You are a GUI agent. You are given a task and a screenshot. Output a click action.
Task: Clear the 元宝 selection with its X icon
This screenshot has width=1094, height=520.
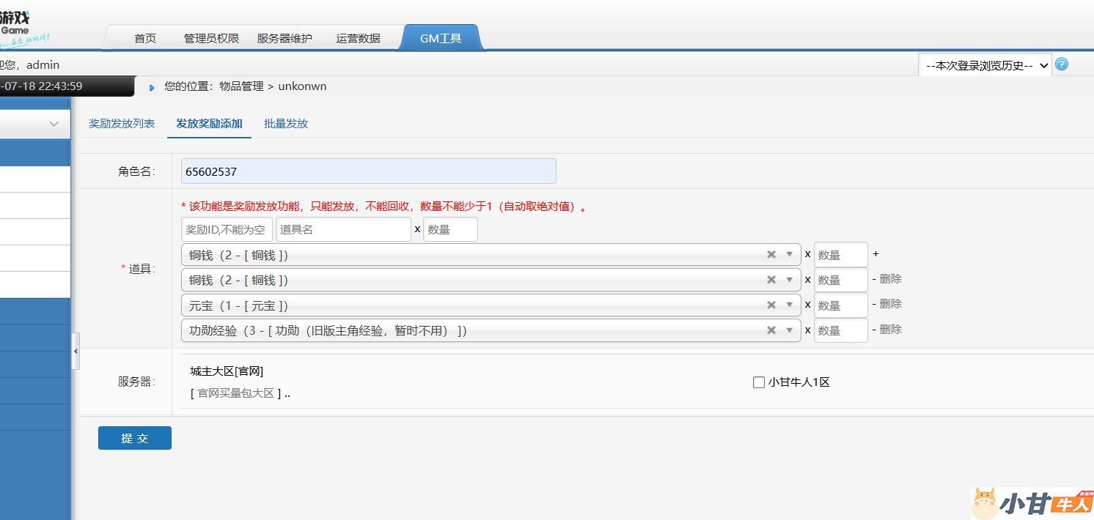[771, 305]
